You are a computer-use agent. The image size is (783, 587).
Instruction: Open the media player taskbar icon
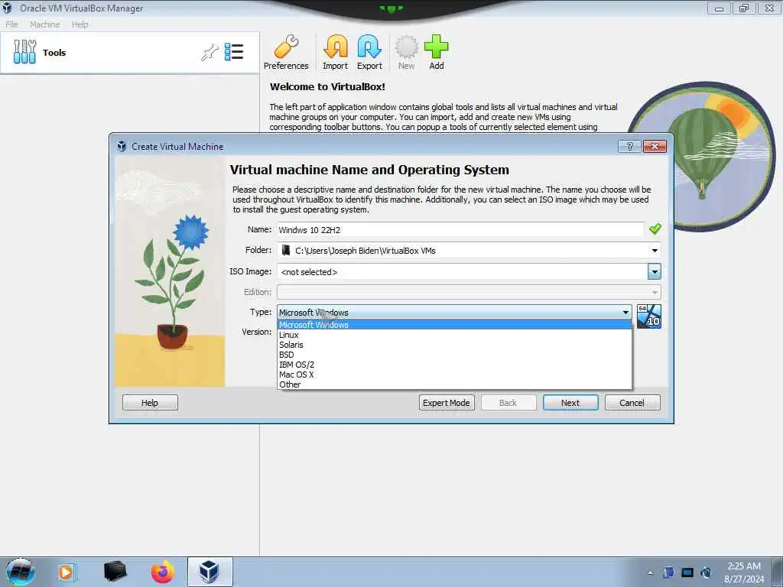coord(67,572)
